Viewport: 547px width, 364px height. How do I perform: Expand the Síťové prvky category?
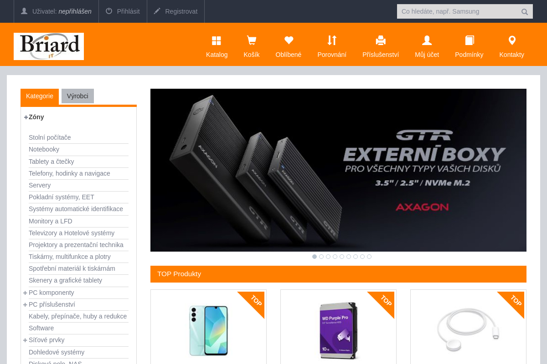tap(25, 340)
